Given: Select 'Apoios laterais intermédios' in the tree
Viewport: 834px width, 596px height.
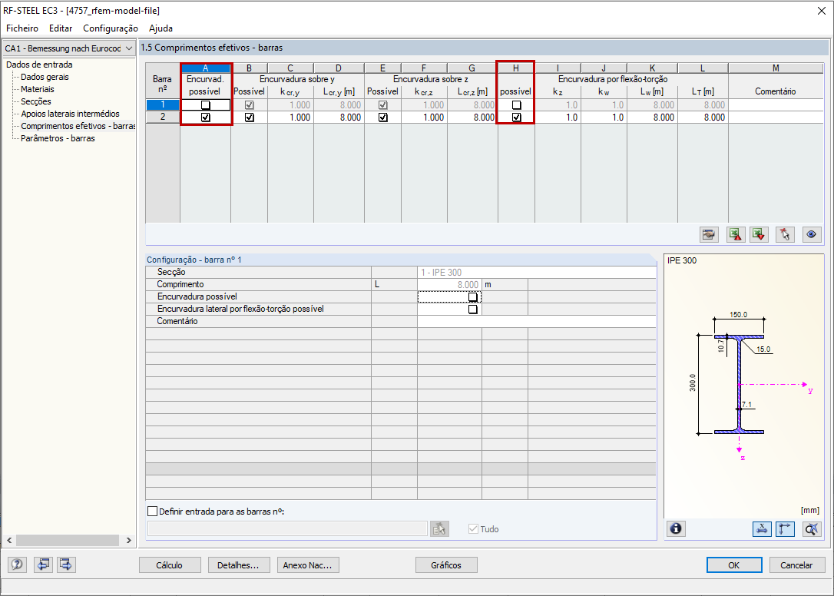Looking at the screenshot, I should click(70, 114).
